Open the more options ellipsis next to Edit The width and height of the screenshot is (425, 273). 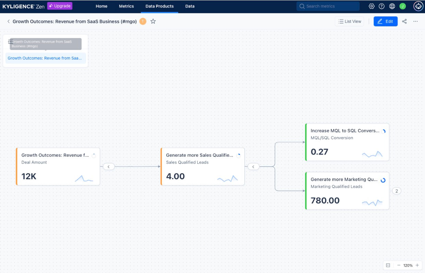click(x=415, y=21)
